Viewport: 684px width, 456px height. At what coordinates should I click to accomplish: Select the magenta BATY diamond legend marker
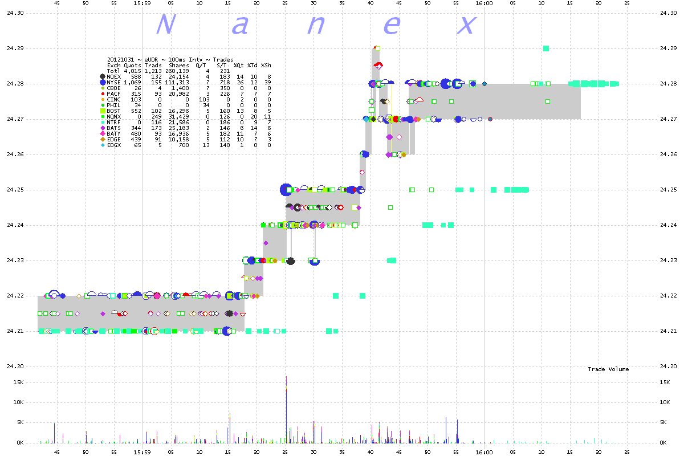(103, 133)
